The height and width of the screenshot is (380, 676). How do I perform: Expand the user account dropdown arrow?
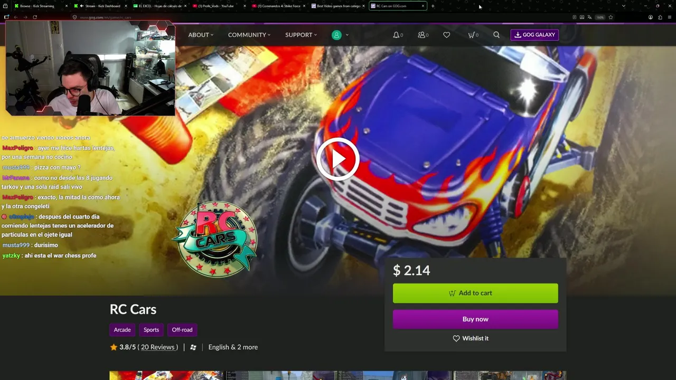pos(347,35)
